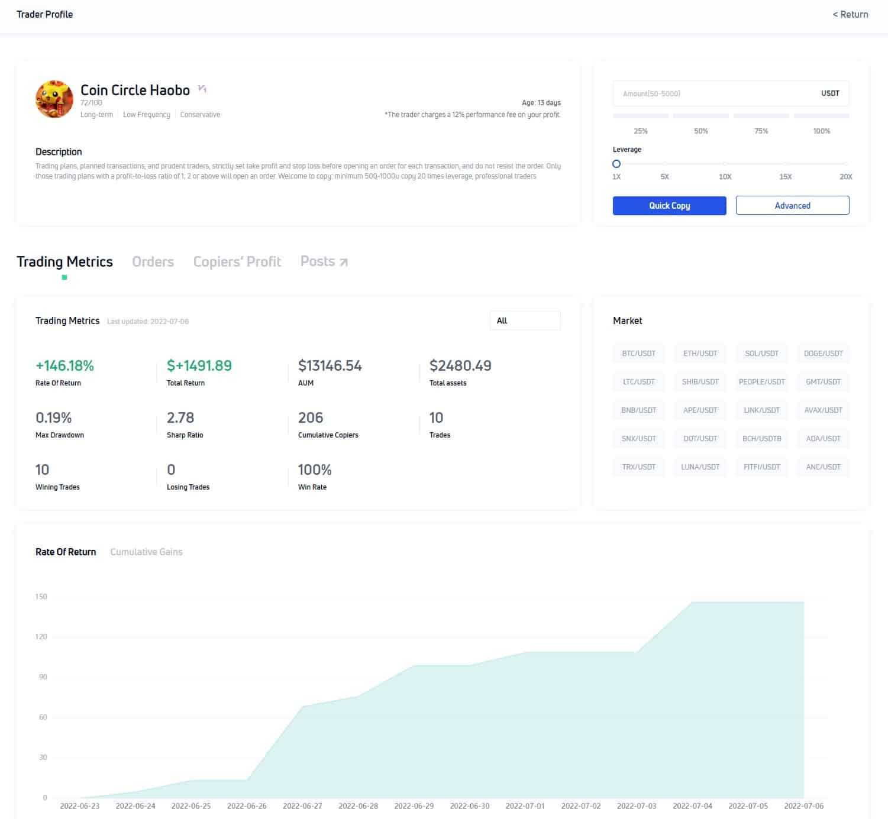The height and width of the screenshot is (819, 888).
Task: Click the 1X leverage slider handle
Action: point(616,164)
